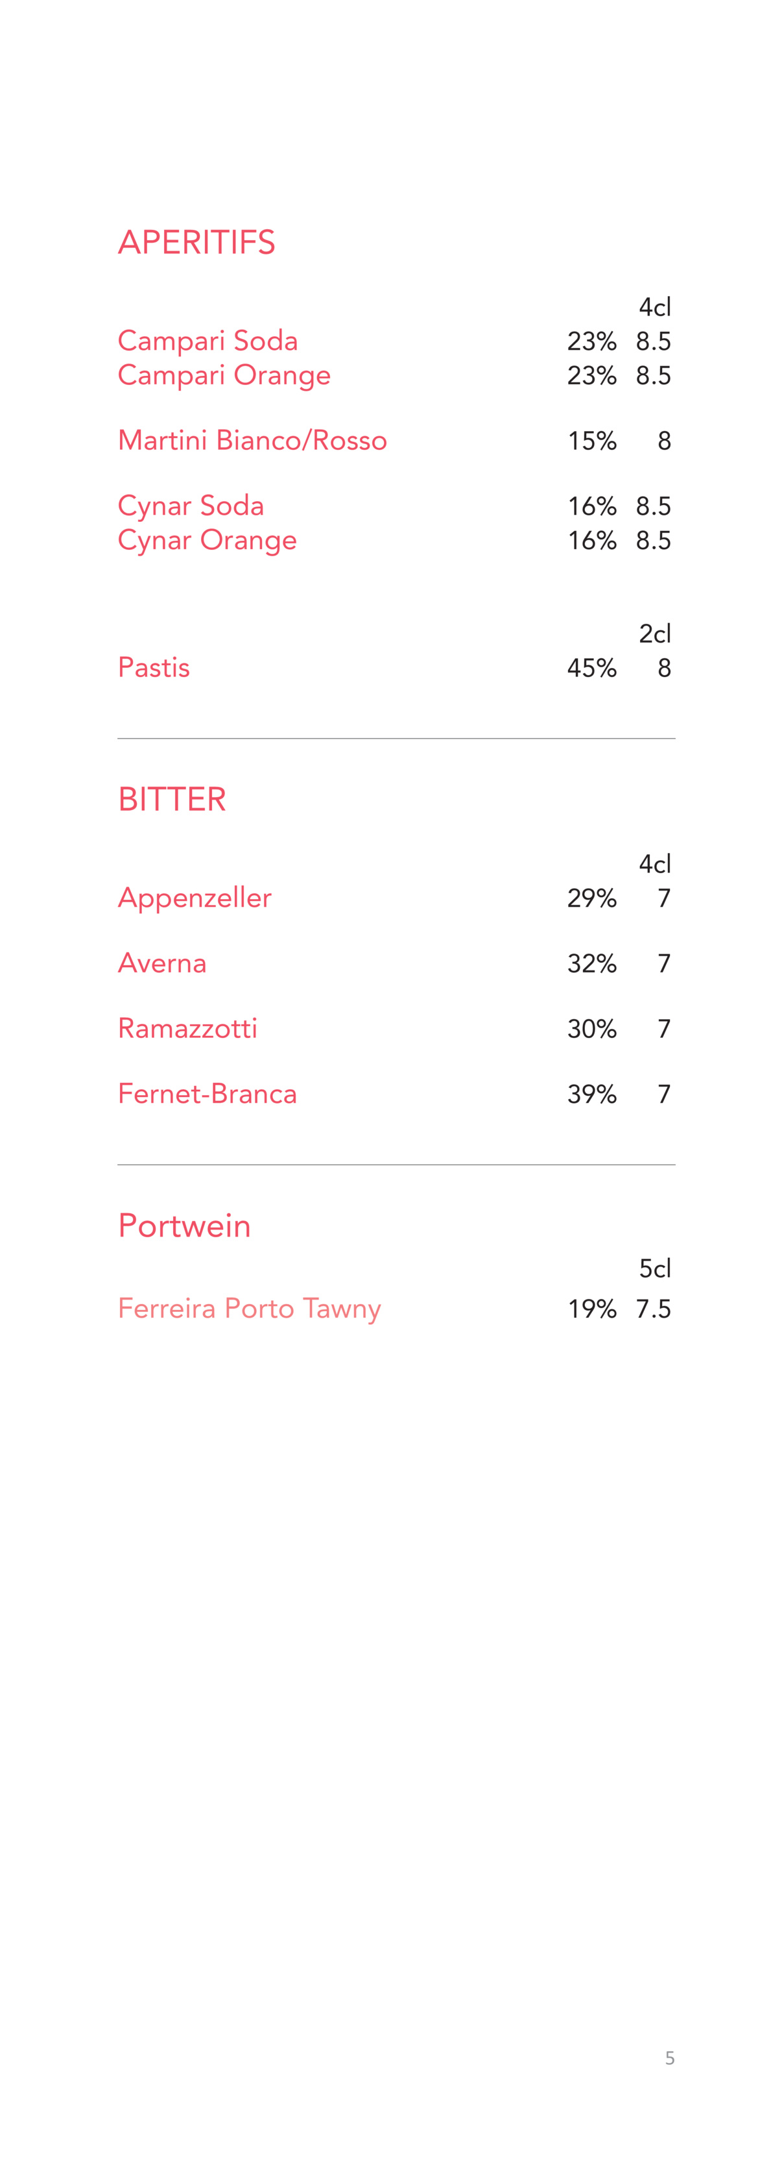The image size is (771, 2183).
Task: Select the Campari Orange entry
Action: click(224, 375)
